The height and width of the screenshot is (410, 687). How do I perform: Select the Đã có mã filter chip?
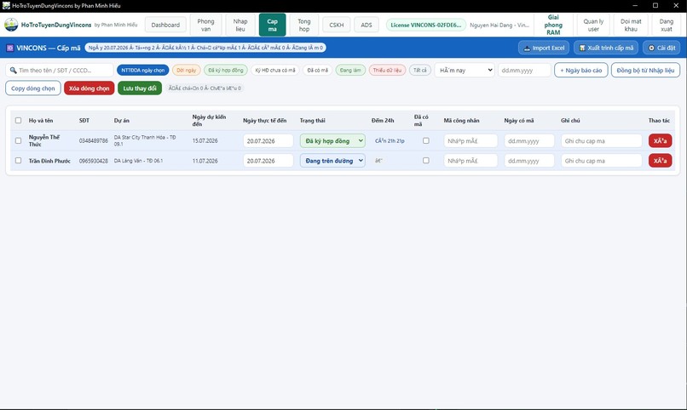pyautogui.click(x=317, y=70)
